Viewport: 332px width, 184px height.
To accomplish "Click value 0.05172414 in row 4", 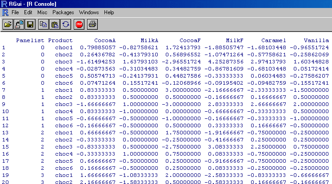I will [x=311, y=69].
